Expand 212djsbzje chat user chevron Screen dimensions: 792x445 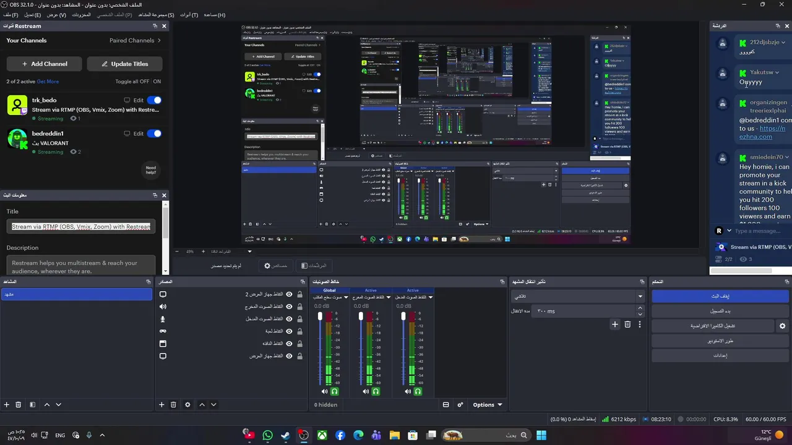click(x=783, y=42)
